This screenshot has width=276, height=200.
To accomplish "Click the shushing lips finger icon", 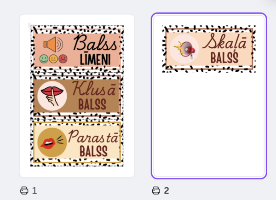I will pyautogui.click(x=52, y=96).
